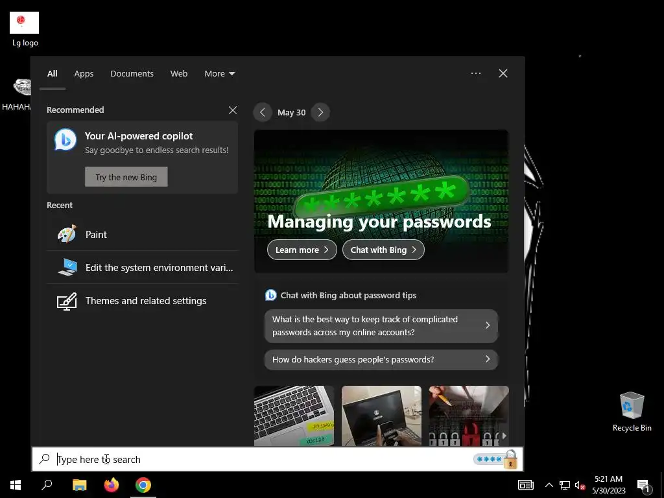Click the Bing logo in Recommended card
Screen dimensions: 664x498
pos(65,139)
